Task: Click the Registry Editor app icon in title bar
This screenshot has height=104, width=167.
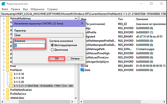Action: pos(3,4)
